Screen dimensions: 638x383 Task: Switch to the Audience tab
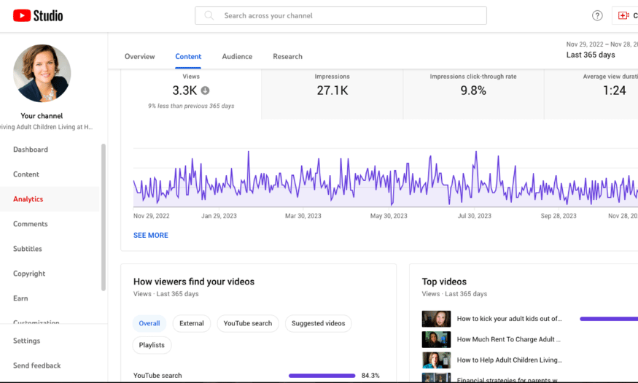237,57
